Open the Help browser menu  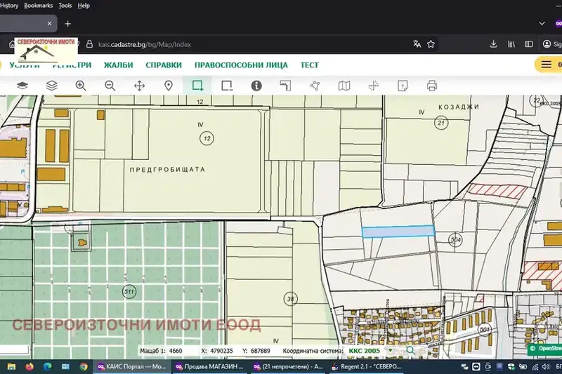84,6
